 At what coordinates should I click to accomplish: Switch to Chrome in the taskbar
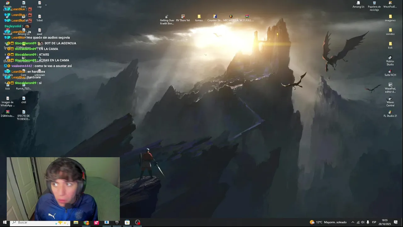tap(86, 222)
